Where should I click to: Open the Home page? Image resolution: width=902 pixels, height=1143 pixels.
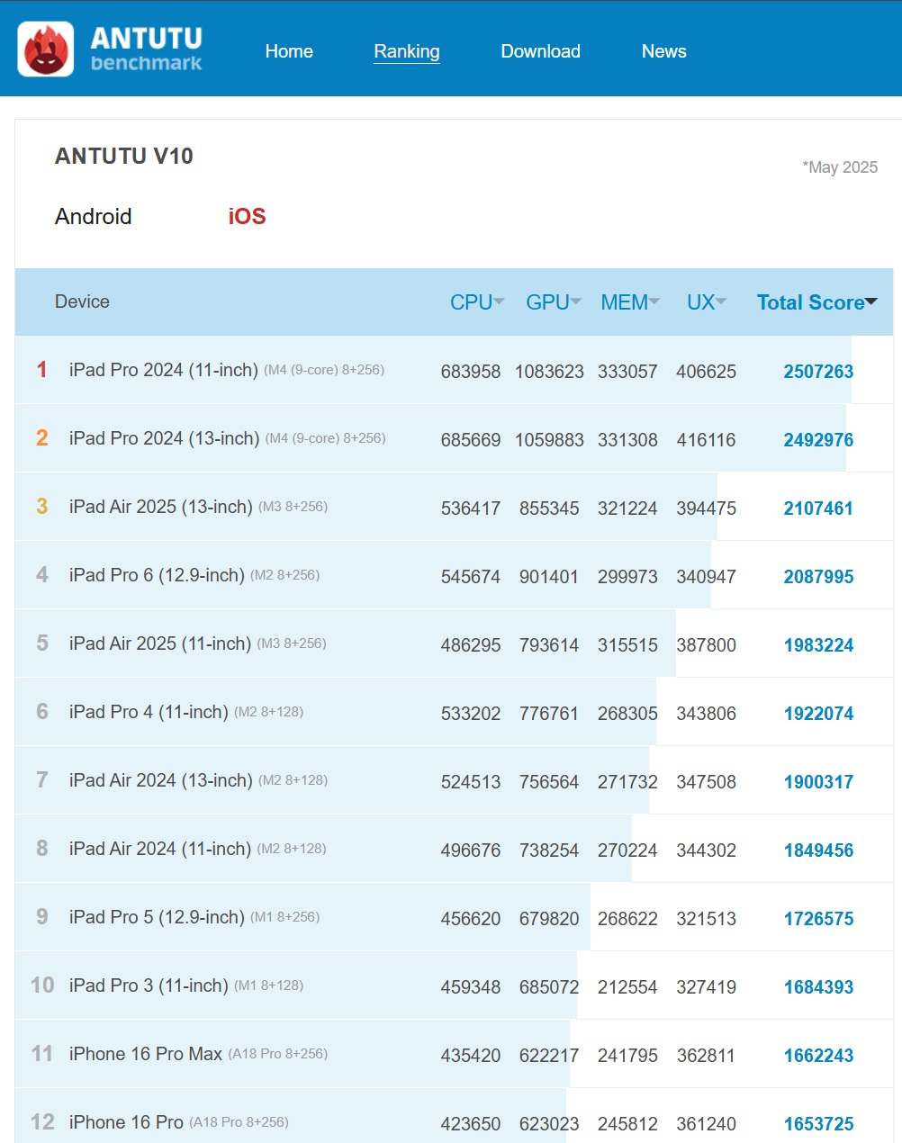[289, 51]
